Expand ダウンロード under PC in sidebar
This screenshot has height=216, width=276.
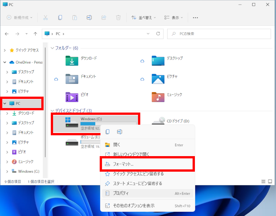7,113
